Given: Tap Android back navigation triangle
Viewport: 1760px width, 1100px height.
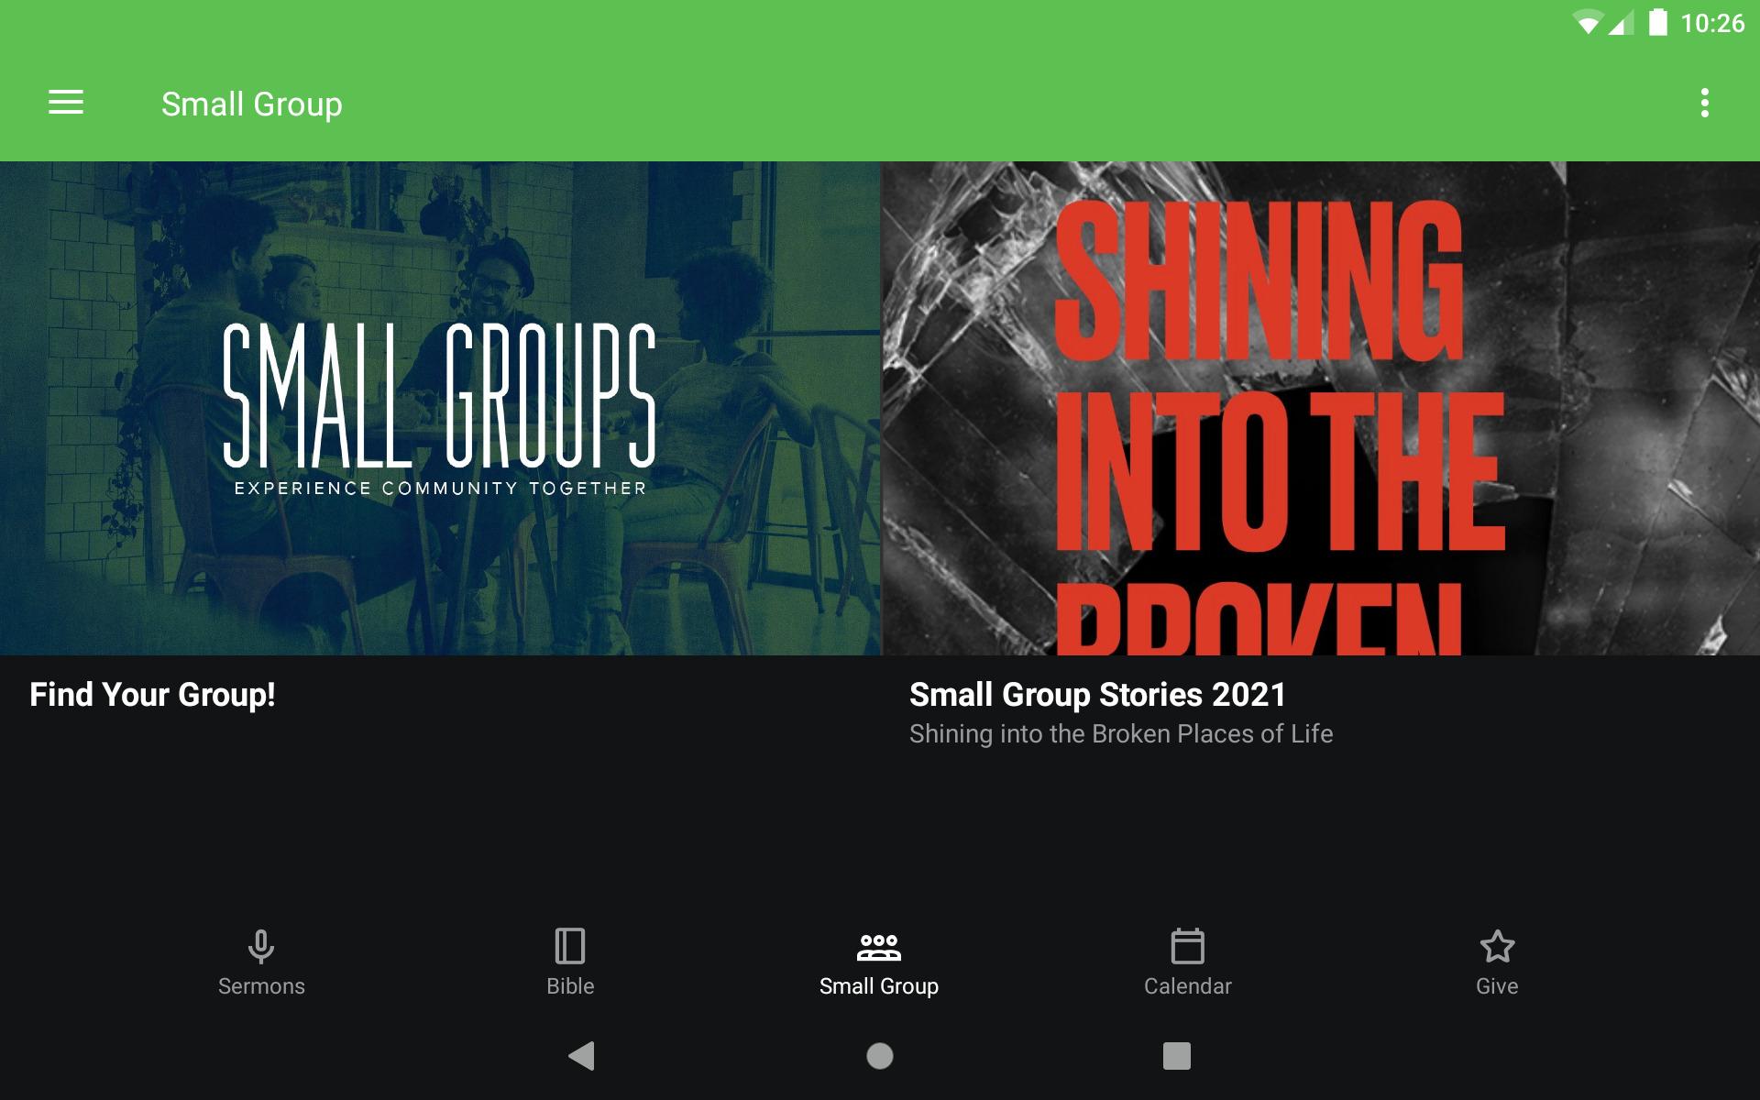Looking at the screenshot, I should point(582,1056).
